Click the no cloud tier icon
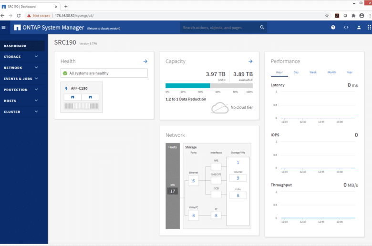 (220, 108)
